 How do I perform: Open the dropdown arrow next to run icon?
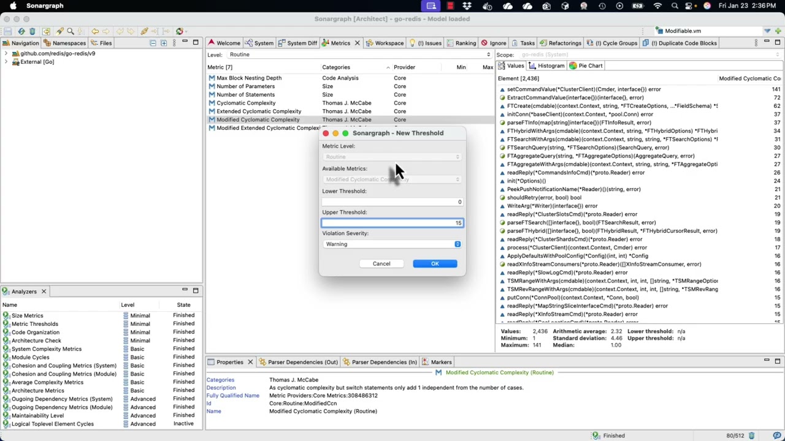coord(187,31)
